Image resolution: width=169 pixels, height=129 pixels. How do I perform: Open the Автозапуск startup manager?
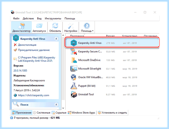(39, 27)
